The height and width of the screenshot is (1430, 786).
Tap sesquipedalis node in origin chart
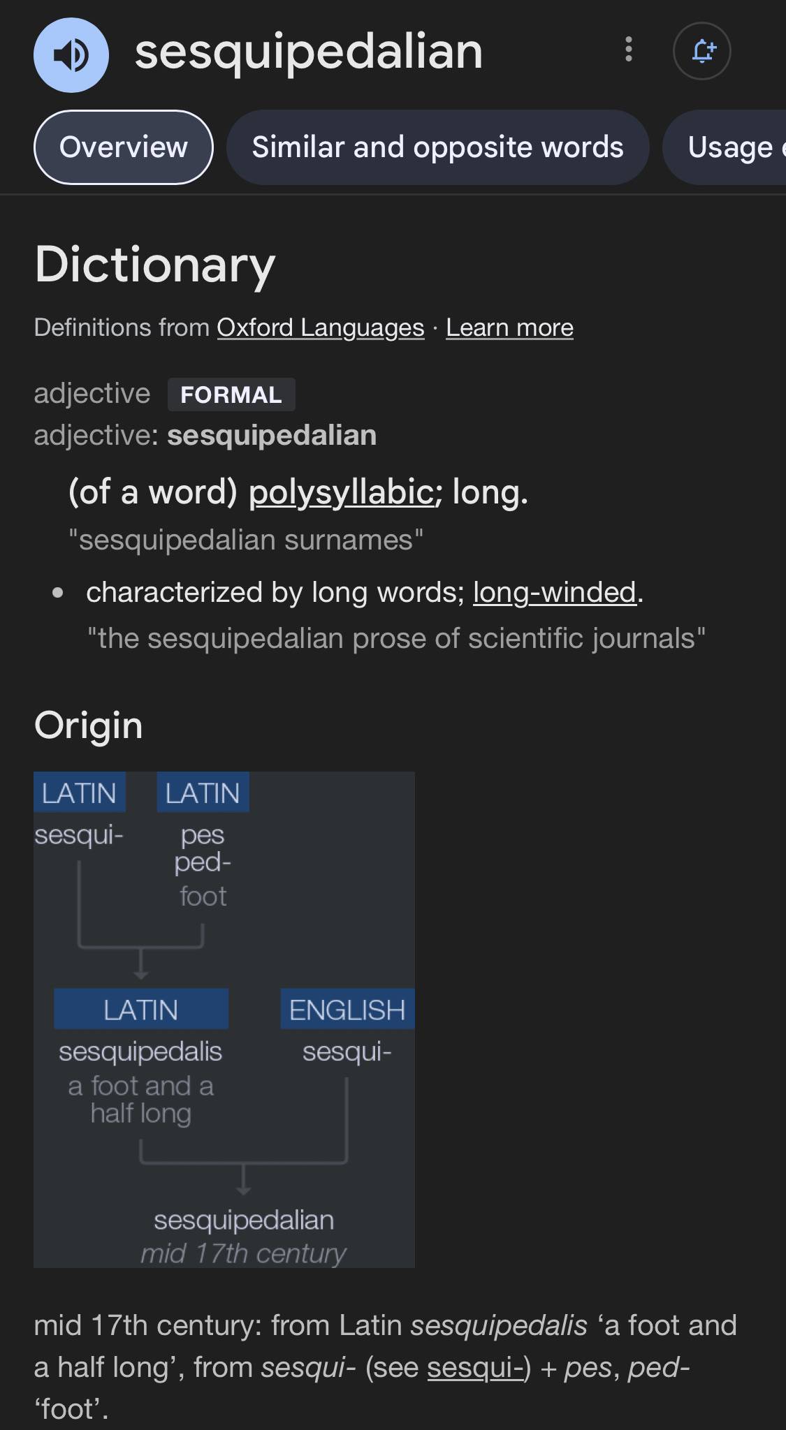[140, 1052]
